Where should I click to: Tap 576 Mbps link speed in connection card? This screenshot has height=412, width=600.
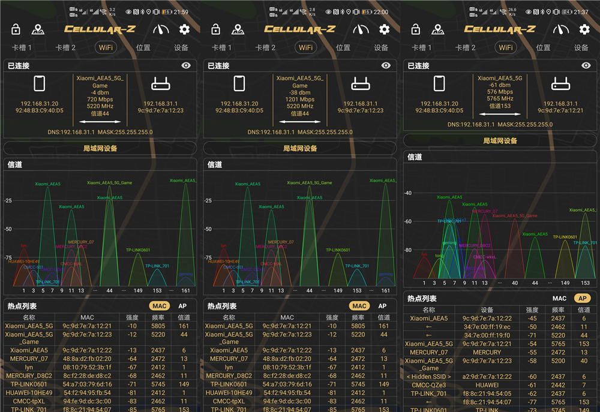coord(500,92)
